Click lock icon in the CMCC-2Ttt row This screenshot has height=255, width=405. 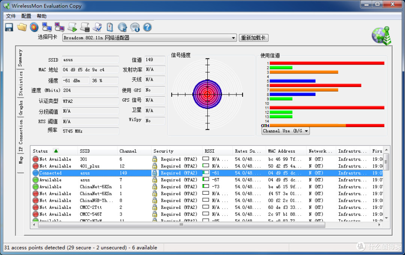[x=154, y=207]
